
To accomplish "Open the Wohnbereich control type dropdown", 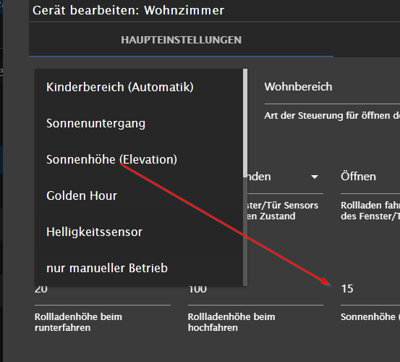I will point(332,87).
